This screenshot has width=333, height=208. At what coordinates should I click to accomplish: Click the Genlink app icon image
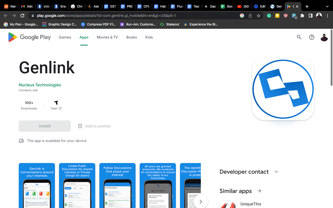(283, 89)
